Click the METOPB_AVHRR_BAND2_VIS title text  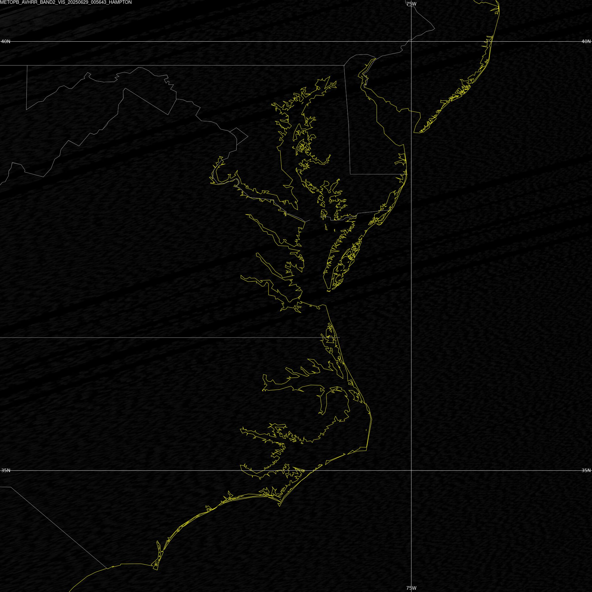(x=66, y=2)
